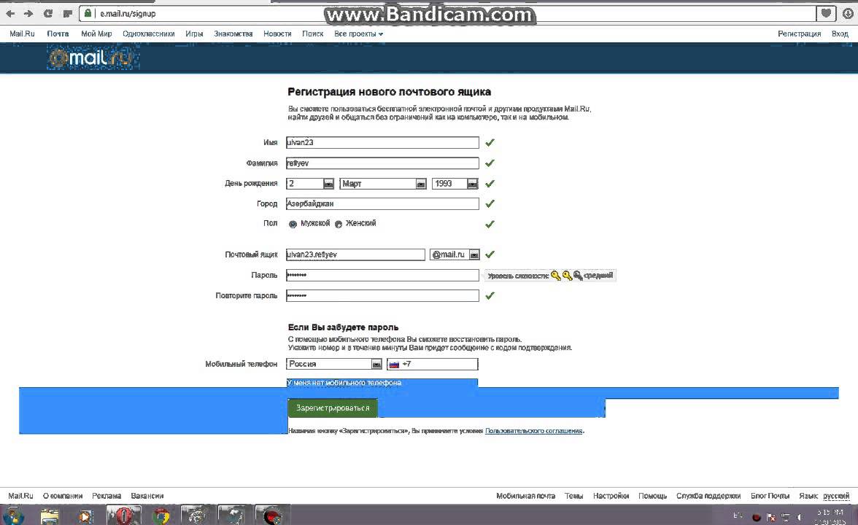Screen dimensions: 858x525
Task: Open Игры in the top navigation
Action: click(x=194, y=34)
